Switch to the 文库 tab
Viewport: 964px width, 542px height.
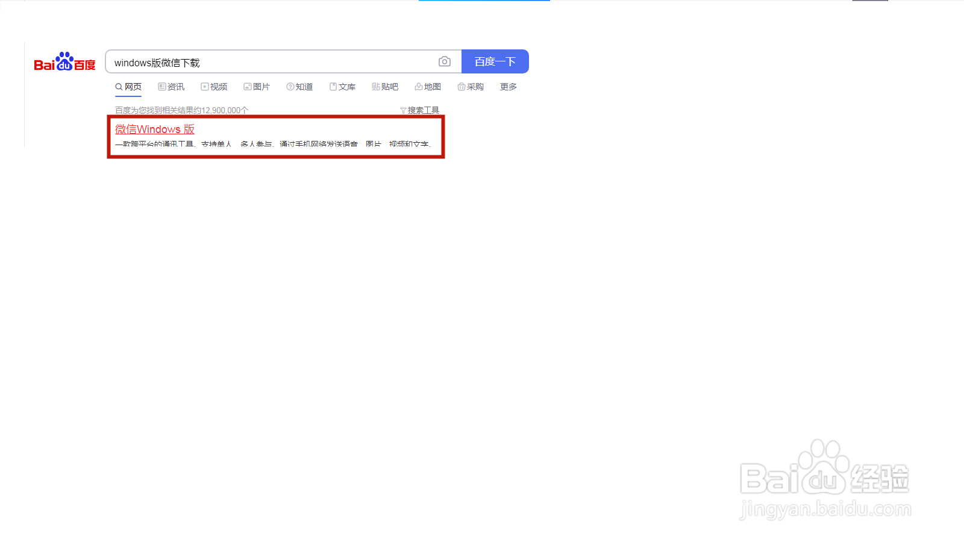(x=346, y=87)
